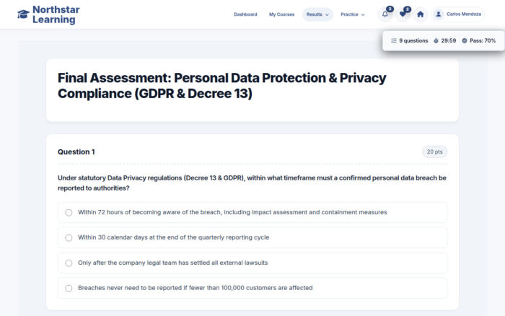
Task: Click the data breach question text
Action: point(252,183)
